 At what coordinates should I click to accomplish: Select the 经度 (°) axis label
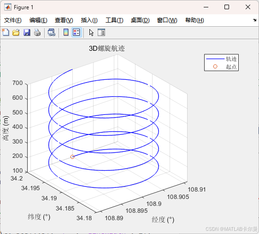click(163, 220)
